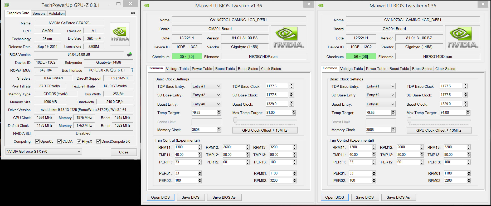The image size is (491, 206).
Task: Click the GPU-Z screenshot camera icon
Action: point(133,13)
